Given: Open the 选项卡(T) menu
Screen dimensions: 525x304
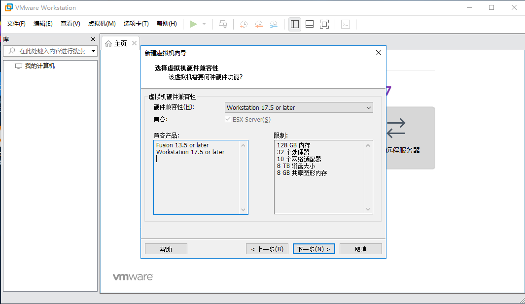Looking at the screenshot, I should tap(136, 24).
